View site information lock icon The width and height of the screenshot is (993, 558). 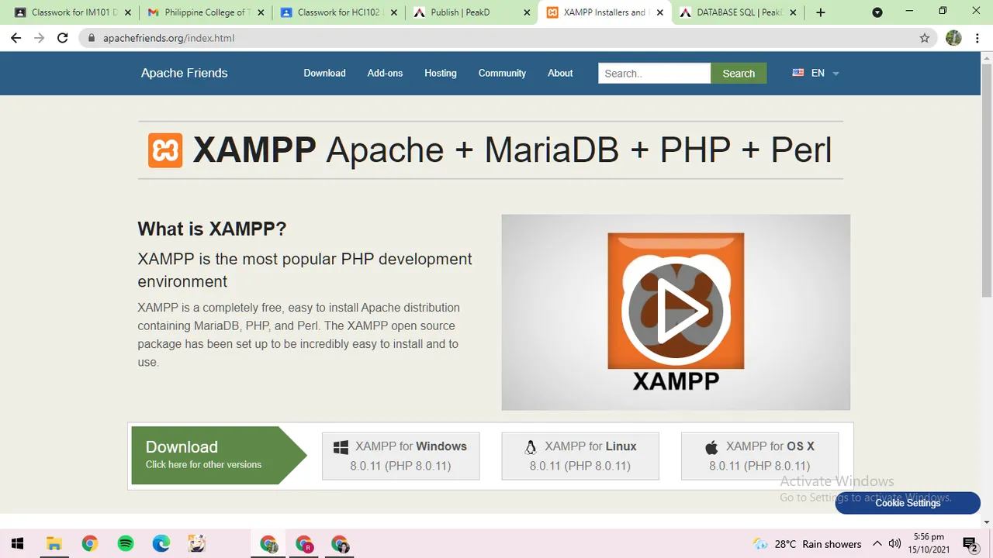click(92, 38)
